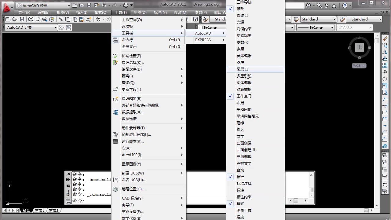Open the 格式(O) menu
This screenshot has width=391, height=220.
(x=101, y=13)
